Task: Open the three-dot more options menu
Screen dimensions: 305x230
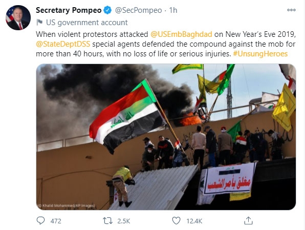Action: (291, 10)
